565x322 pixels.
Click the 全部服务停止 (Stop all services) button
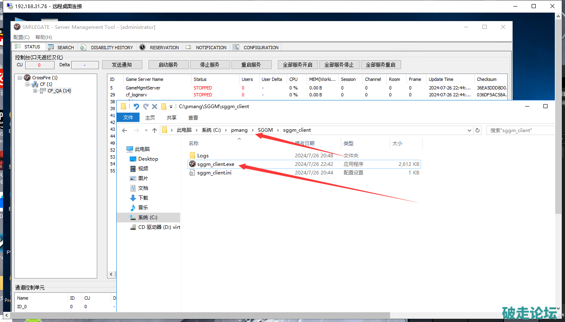coord(339,65)
